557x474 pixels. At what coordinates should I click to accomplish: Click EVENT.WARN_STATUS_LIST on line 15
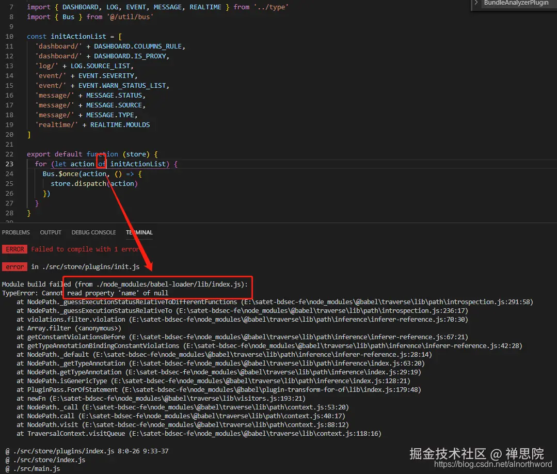coord(122,86)
